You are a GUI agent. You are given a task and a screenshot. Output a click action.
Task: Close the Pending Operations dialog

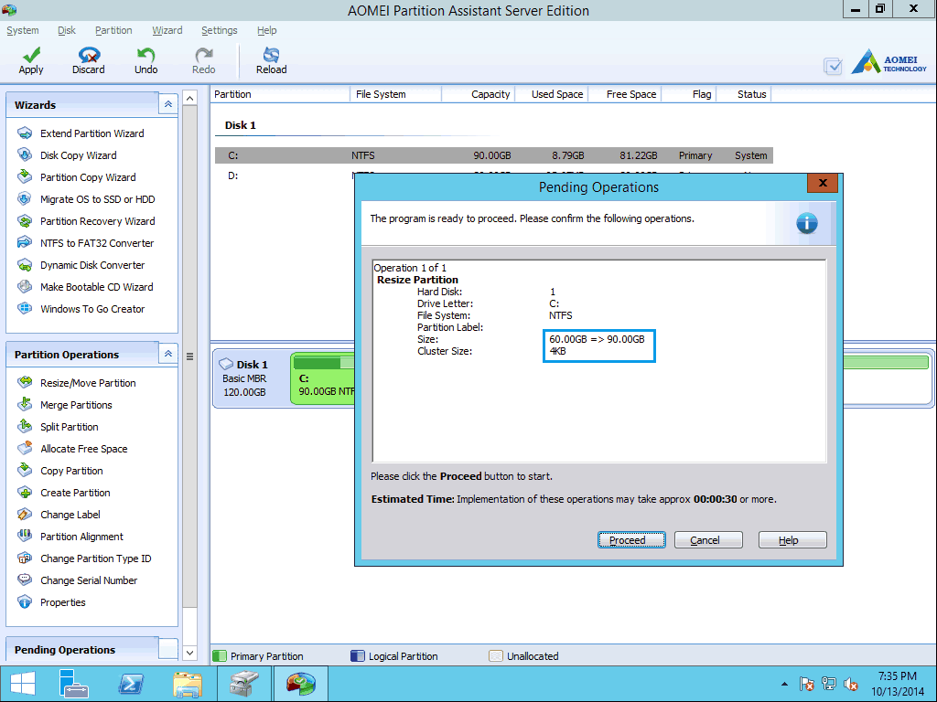click(x=823, y=183)
